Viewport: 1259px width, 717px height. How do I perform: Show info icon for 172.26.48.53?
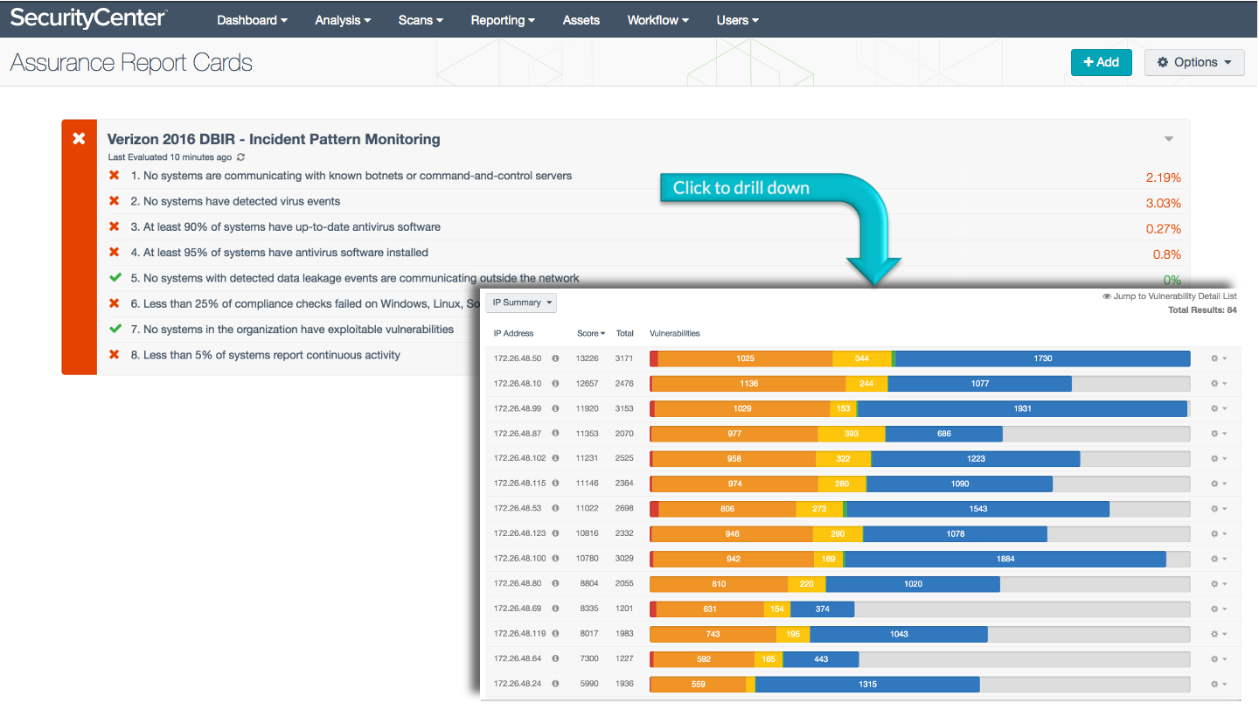click(555, 508)
